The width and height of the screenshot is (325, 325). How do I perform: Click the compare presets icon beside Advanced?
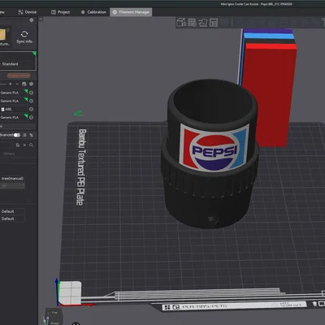(32, 135)
